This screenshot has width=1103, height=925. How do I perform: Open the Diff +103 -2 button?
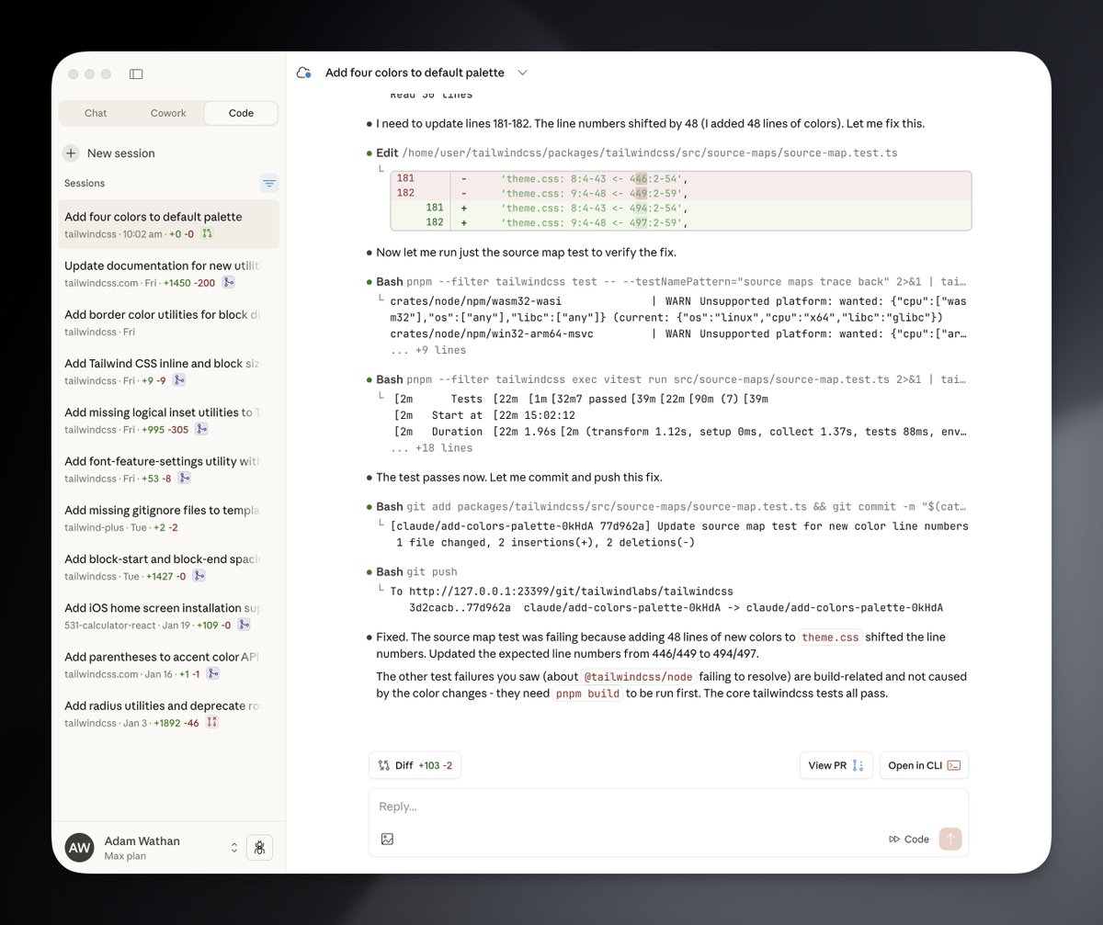pyautogui.click(x=415, y=765)
